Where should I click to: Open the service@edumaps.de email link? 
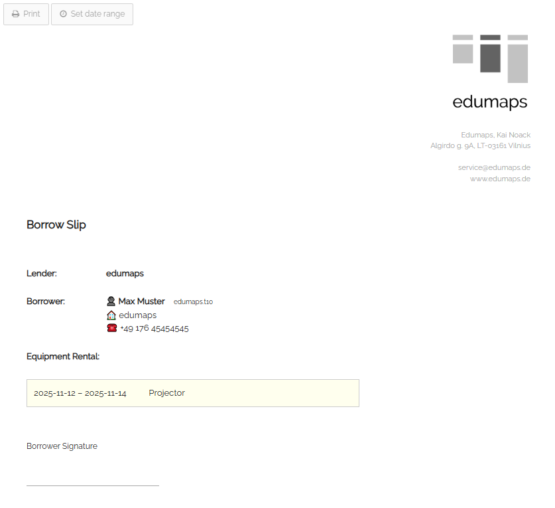pos(494,167)
